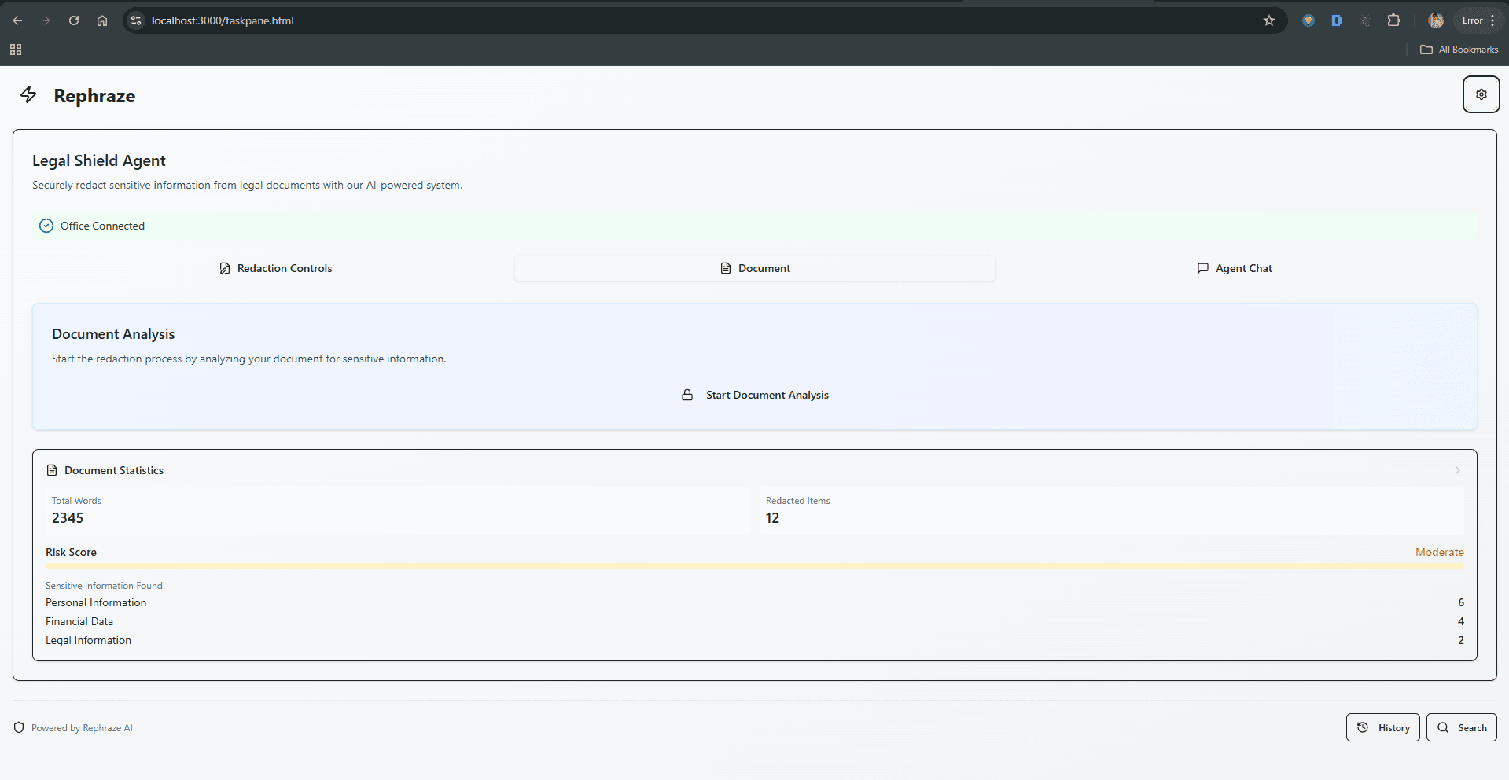Select the Document tab

pos(755,268)
